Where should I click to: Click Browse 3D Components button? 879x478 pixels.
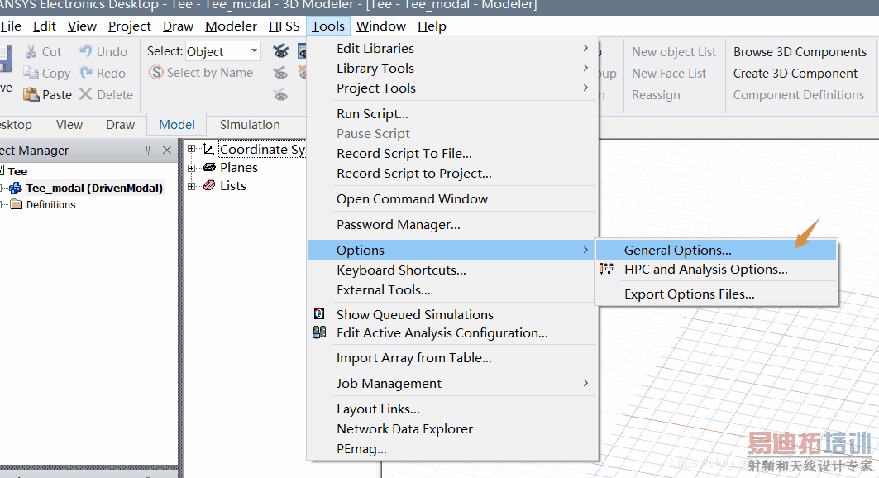pyautogui.click(x=800, y=51)
